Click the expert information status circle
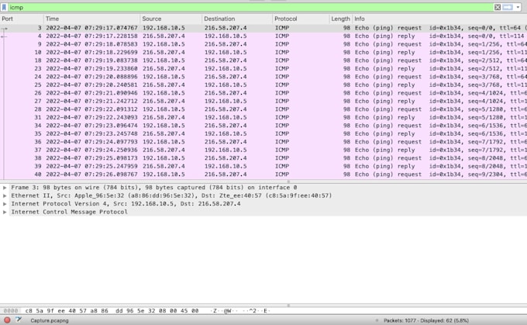 pyautogui.click(x=7, y=320)
